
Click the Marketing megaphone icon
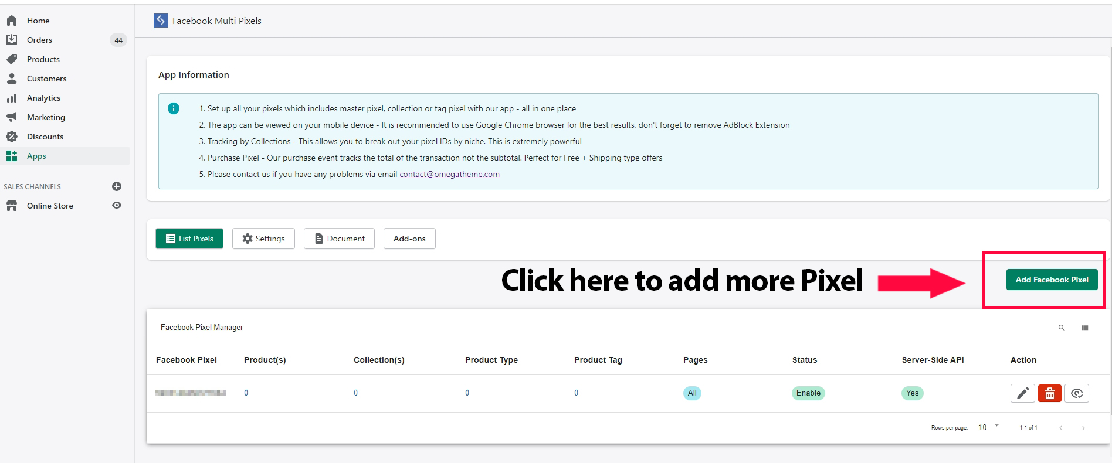point(12,117)
